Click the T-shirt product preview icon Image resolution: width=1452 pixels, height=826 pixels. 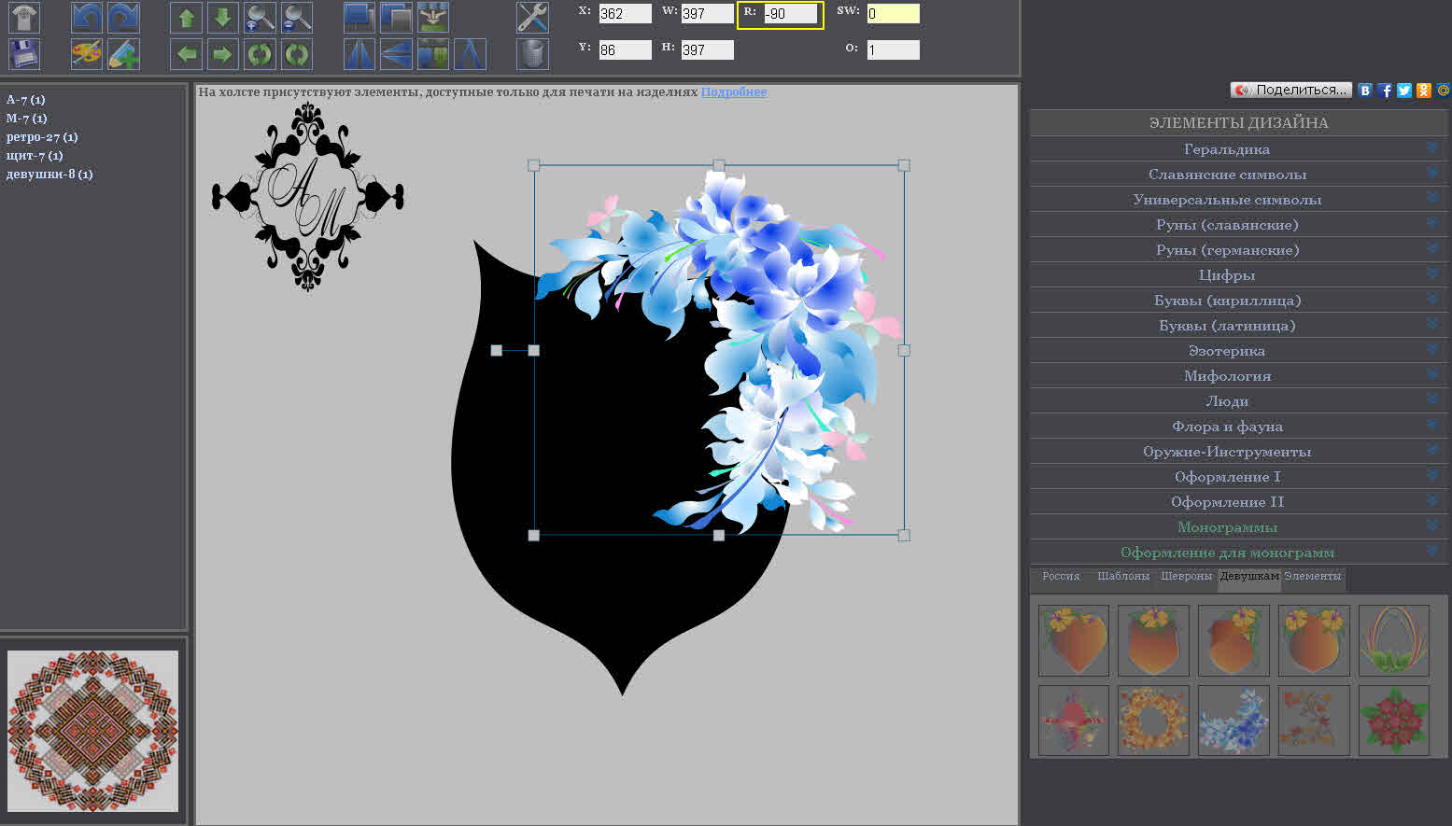pyautogui.click(x=24, y=18)
